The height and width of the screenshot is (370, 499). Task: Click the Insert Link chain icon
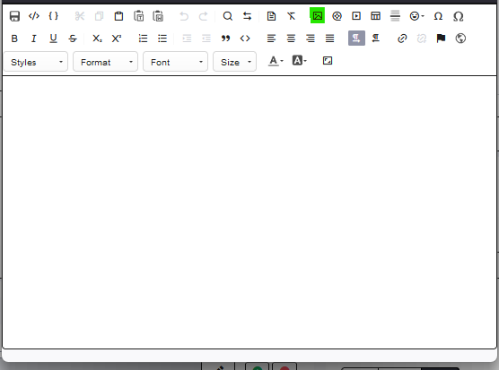[402, 39]
